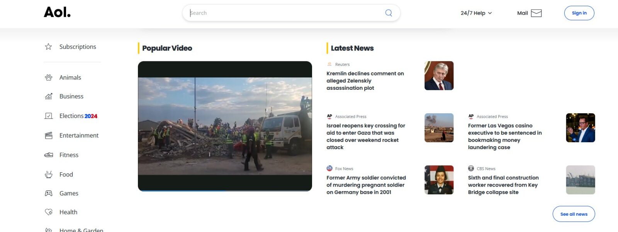Click the Entertainment clapperboard icon
The width and height of the screenshot is (618, 232).
coord(49,135)
